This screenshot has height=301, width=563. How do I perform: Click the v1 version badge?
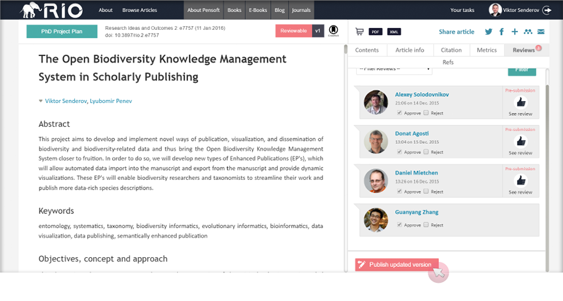[318, 31]
